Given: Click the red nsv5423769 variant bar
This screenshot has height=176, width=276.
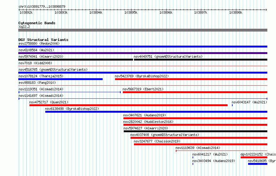Looking at the screenshot, I should (191, 79).
